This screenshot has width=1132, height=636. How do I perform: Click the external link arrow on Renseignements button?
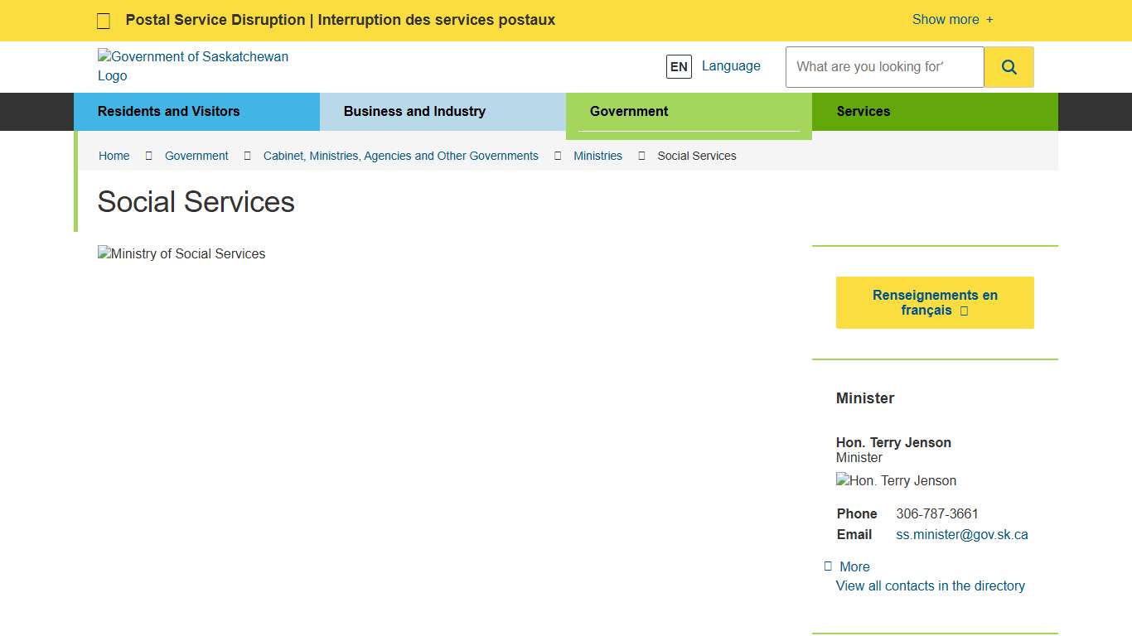[964, 310]
